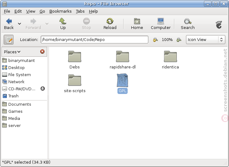The image size is (229, 167).
Task: Open the Icon View mode dropdown
Action: click(x=206, y=40)
